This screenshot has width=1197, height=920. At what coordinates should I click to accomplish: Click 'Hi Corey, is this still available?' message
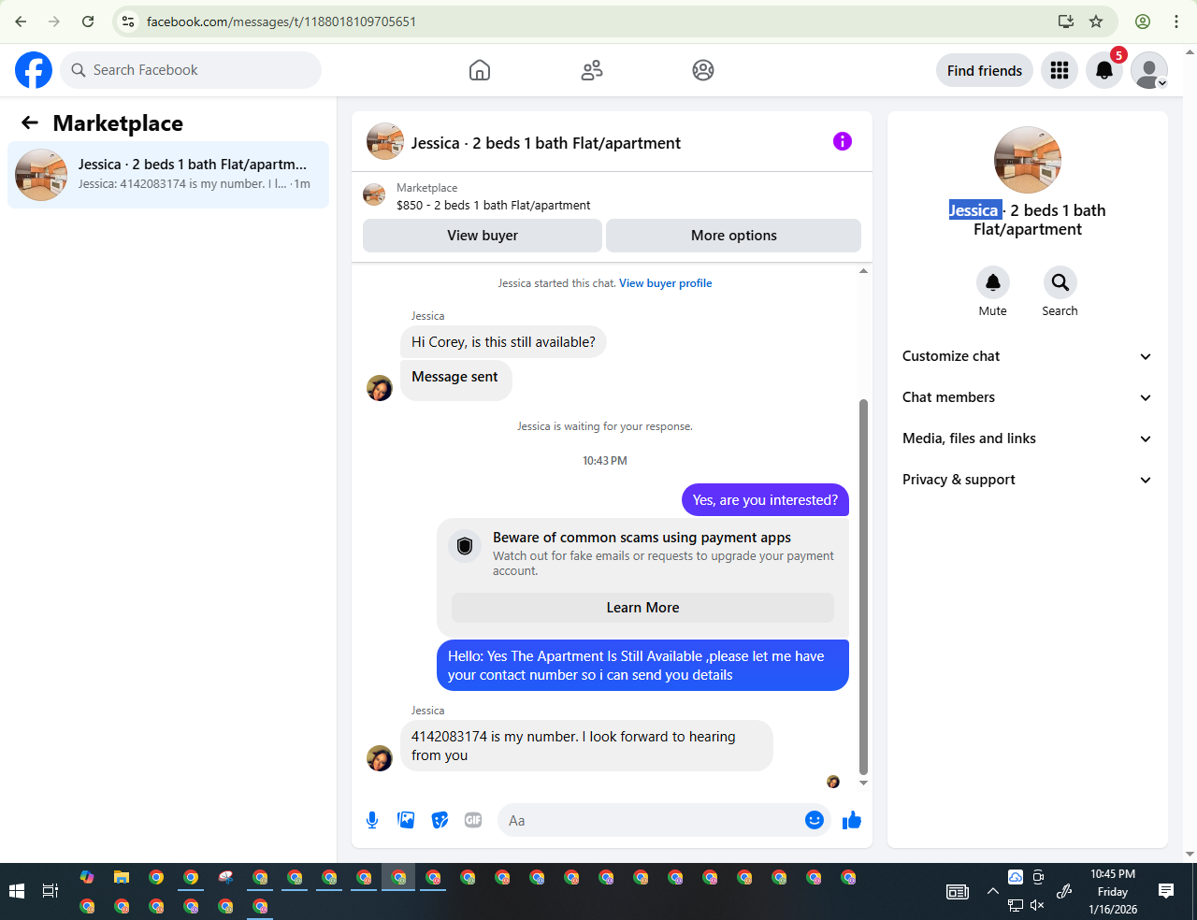pyautogui.click(x=503, y=342)
